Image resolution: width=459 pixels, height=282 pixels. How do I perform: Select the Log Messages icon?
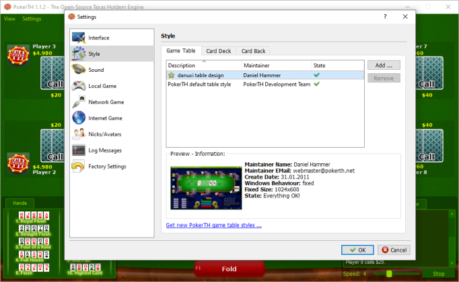(x=79, y=150)
